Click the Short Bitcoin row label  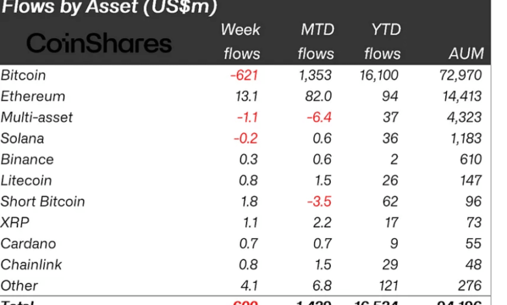[42, 202]
